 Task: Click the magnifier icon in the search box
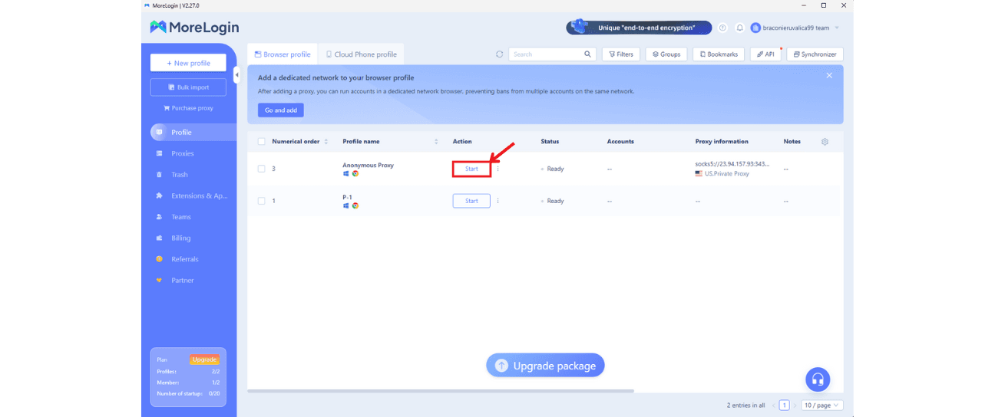[x=588, y=54]
